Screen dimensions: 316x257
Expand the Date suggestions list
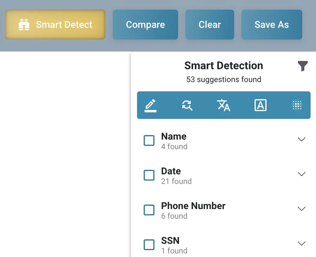302,174
